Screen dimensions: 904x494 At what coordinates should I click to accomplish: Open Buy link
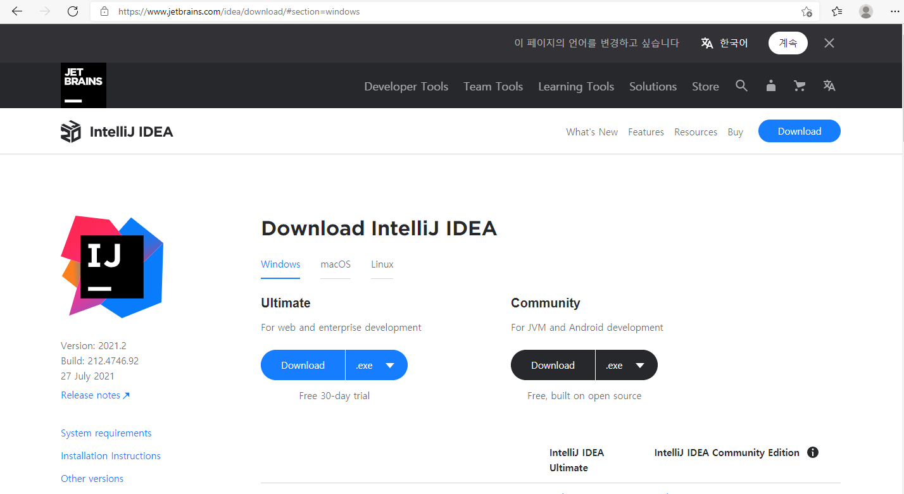(735, 132)
